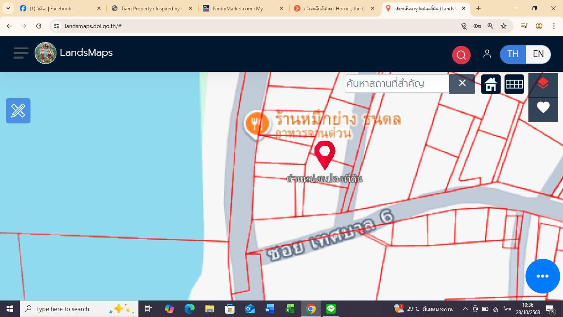Viewport: 563px width, 317px height.
Task: Switch language to TH
Action: click(x=513, y=54)
